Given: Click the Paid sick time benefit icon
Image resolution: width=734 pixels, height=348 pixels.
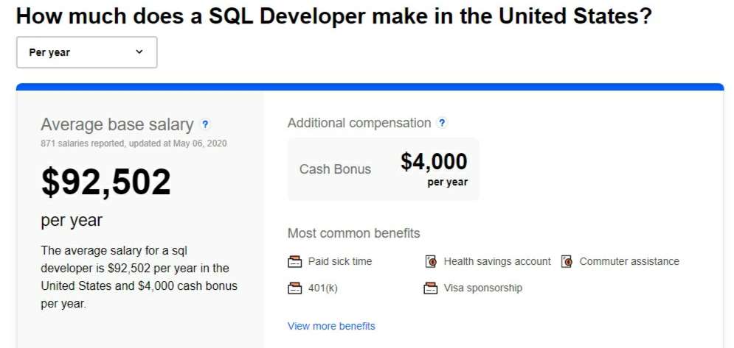Looking at the screenshot, I should point(295,262).
